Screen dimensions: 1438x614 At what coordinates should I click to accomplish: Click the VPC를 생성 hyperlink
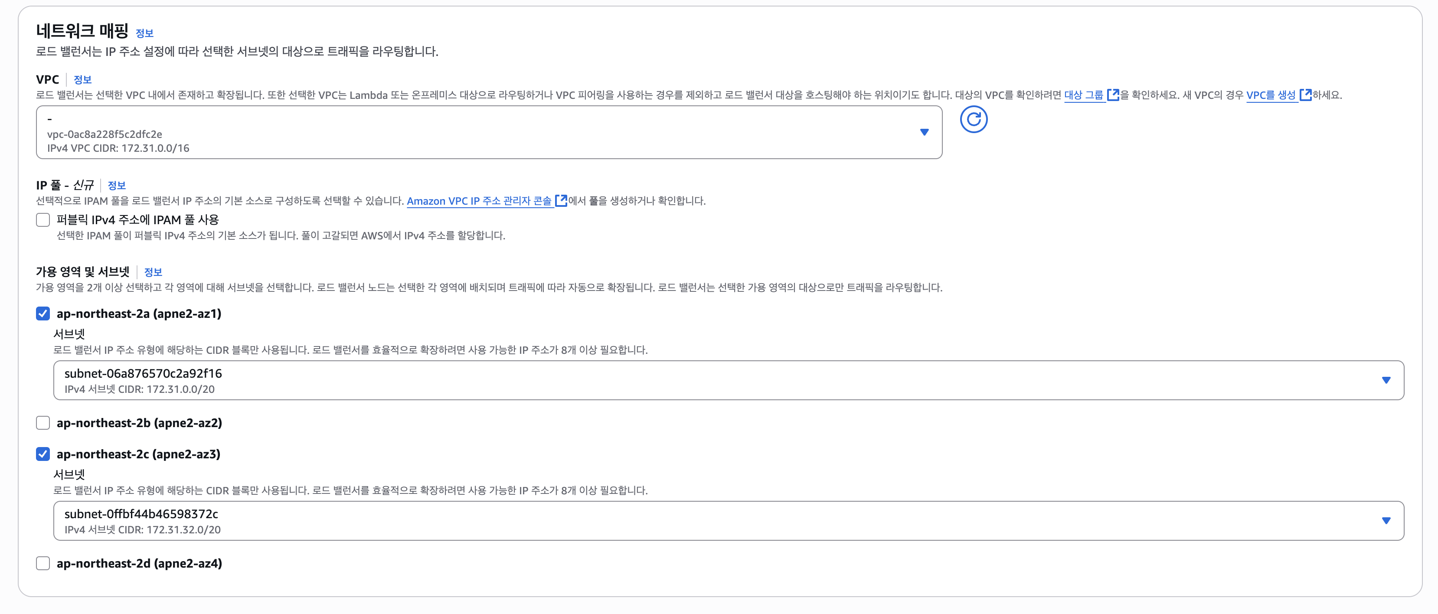pyautogui.click(x=1271, y=95)
